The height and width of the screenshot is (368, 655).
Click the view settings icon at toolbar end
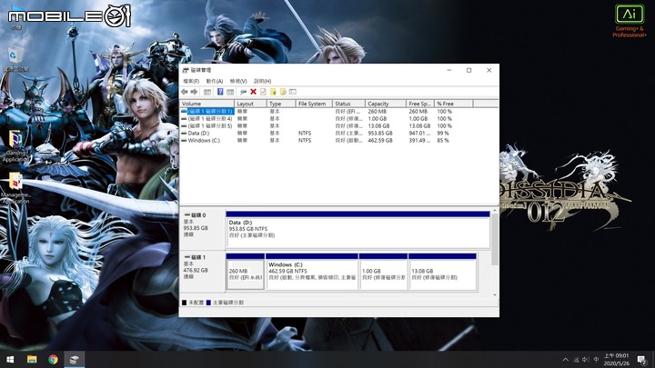tap(293, 92)
